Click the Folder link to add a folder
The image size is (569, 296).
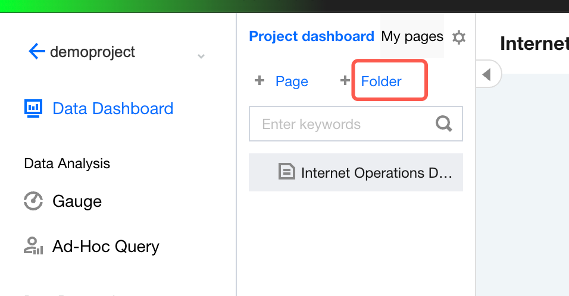[x=382, y=81]
